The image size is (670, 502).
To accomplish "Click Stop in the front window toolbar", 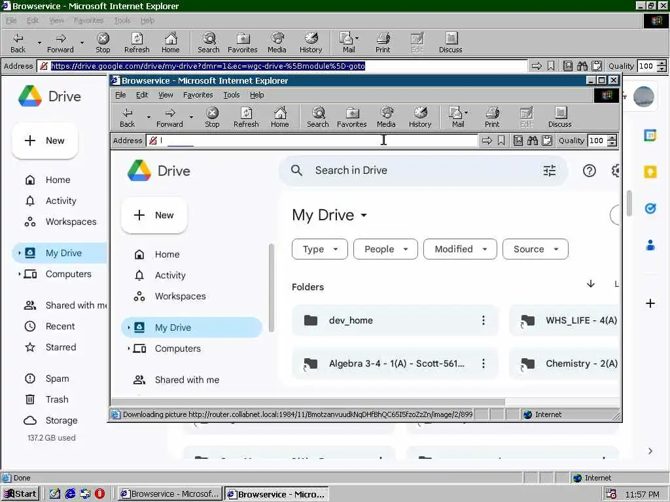I will pyautogui.click(x=212, y=118).
